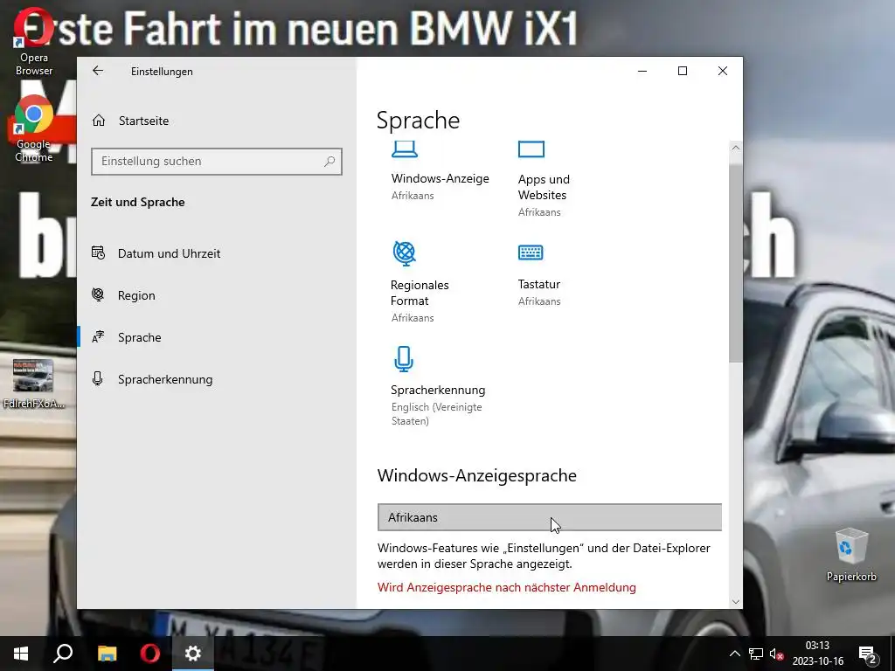This screenshot has width=895, height=671.
Task: Open File Explorer from the taskbar
Action: [x=107, y=654]
